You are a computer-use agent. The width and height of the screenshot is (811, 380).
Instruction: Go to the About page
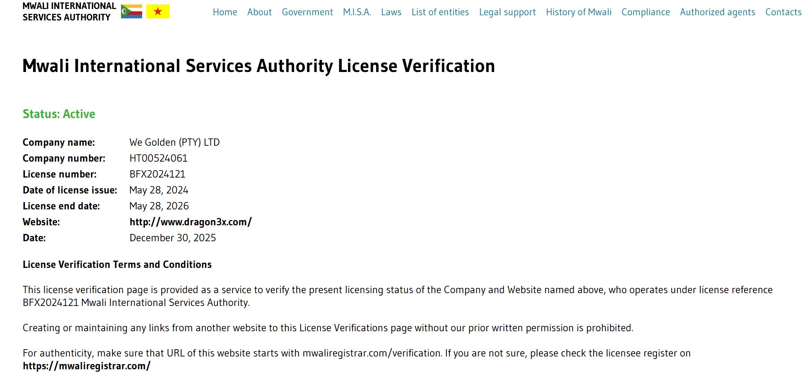[259, 12]
